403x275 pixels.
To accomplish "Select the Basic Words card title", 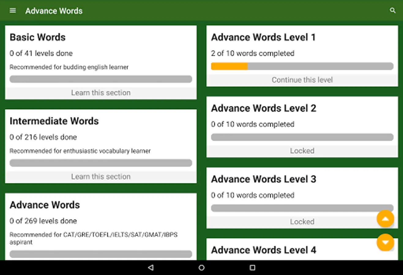I will pyautogui.click(x=38, y=37).
